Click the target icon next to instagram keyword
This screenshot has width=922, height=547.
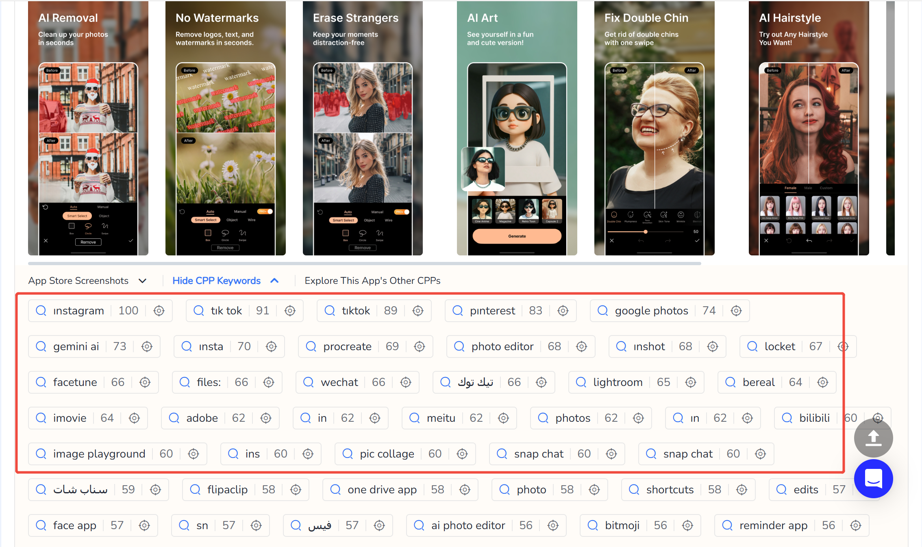point(159,311)
